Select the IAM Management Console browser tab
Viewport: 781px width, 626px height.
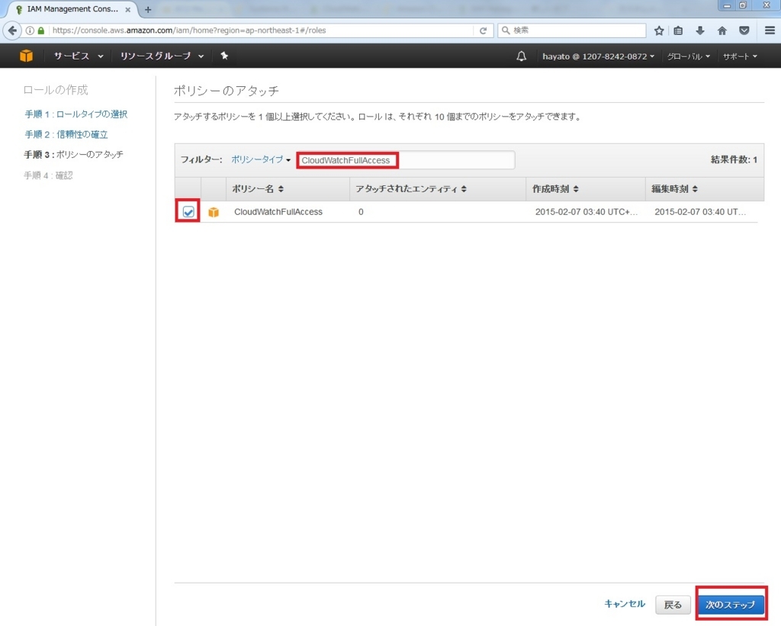pyautogui.click(x=72, y=9)
